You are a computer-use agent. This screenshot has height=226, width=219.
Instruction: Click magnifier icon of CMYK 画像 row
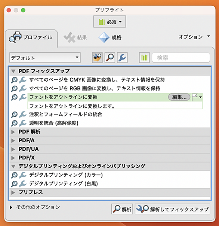coord(15,80)
